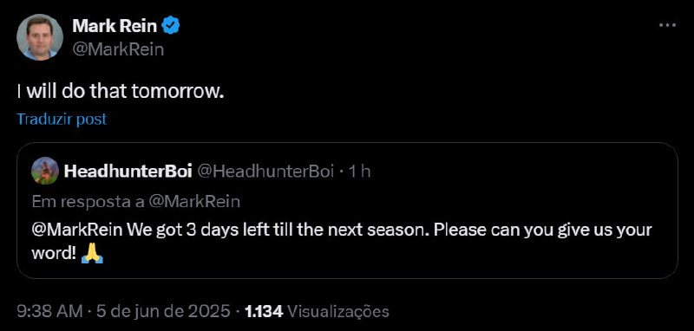The image size is (694, 331).
Task: Click main tweet text 'I will do that tomorrow.'
Action: [x=119, y=92]
